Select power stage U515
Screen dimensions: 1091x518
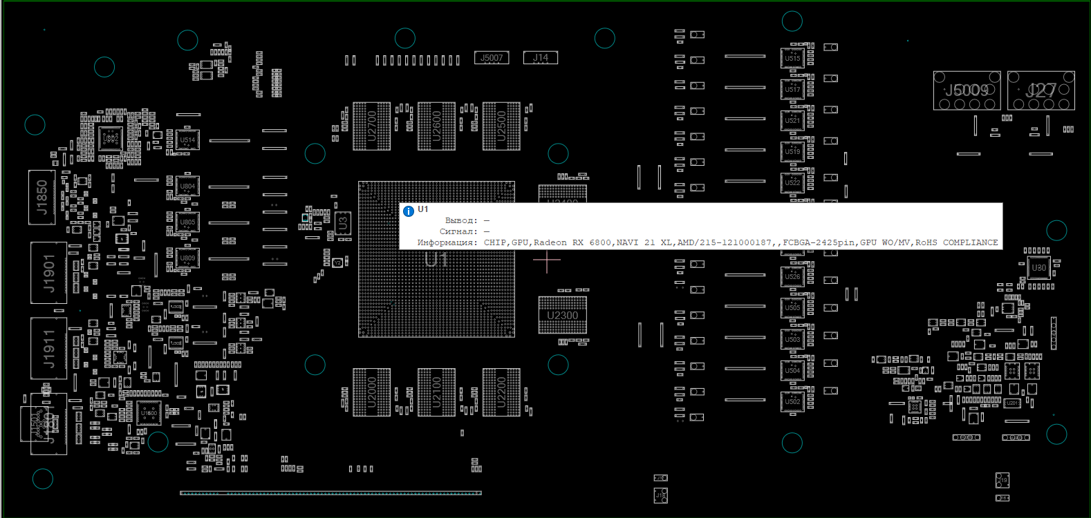[792, 59]
